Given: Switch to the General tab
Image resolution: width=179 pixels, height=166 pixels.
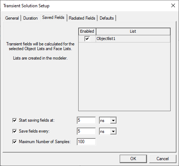Looking at the screenshot, I should point(12,18).
